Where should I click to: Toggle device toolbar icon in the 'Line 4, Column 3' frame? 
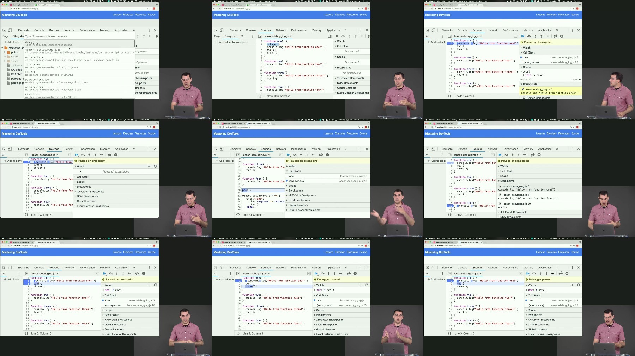(x=222, y=268)
